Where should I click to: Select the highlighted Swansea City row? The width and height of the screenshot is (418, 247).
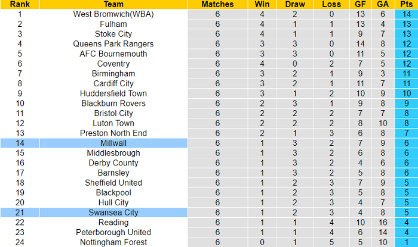point(113,212)
